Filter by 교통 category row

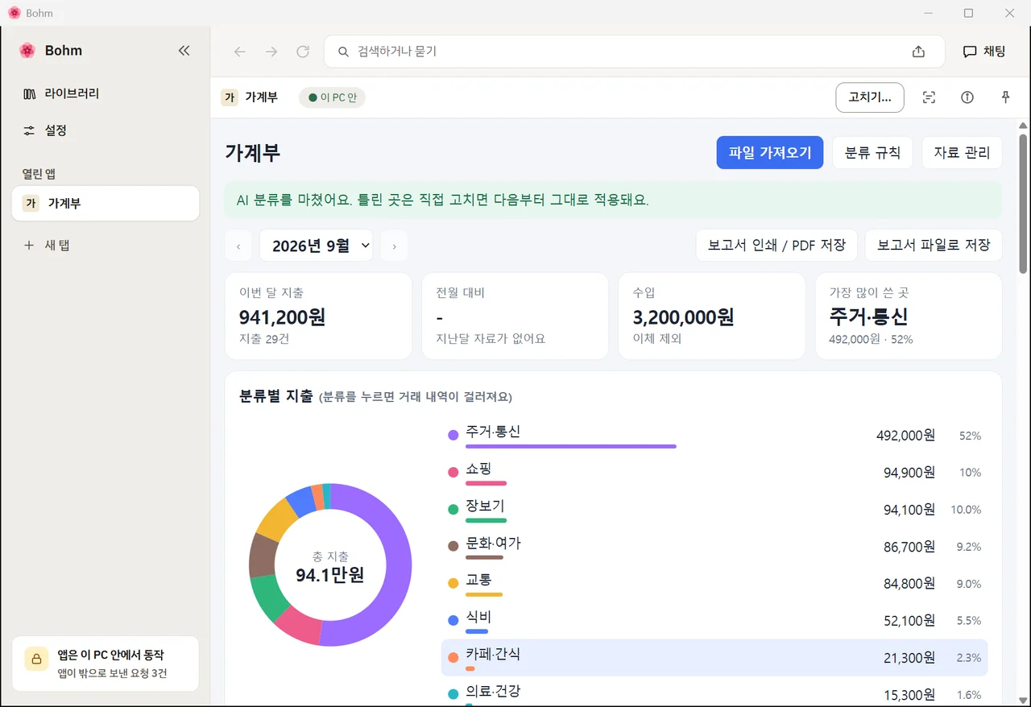pos(714,584)
